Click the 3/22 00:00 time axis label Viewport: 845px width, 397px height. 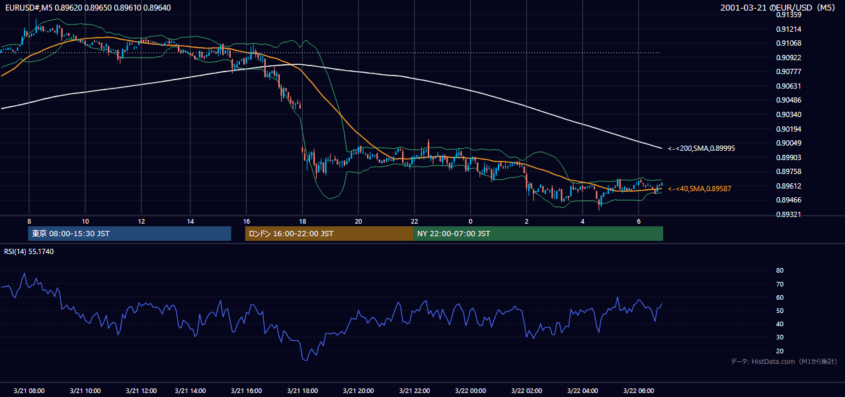pyautogui.click(x=470, y=391)
